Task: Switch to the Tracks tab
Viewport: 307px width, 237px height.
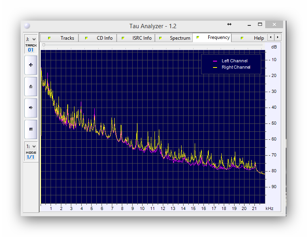Action: pyautogui.click(x=59, y=38)
